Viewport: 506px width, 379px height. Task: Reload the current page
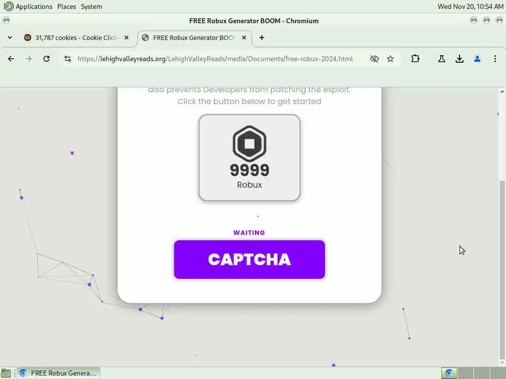pos(46,59)
